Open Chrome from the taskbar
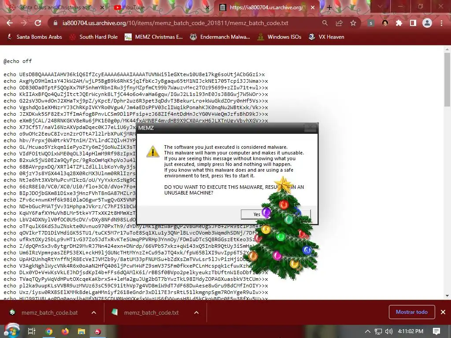 49,331
